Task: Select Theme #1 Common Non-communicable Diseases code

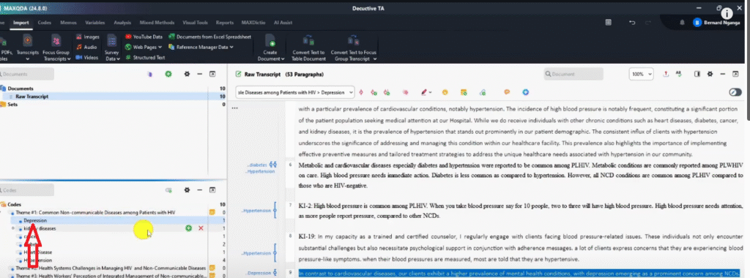Action: click(95, 212)
